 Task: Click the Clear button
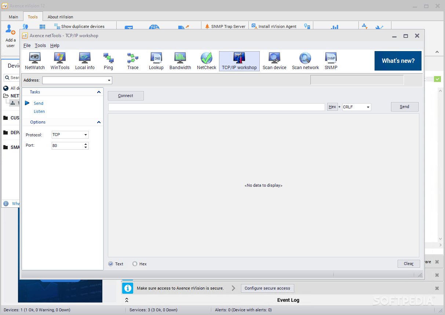point(409,264)
